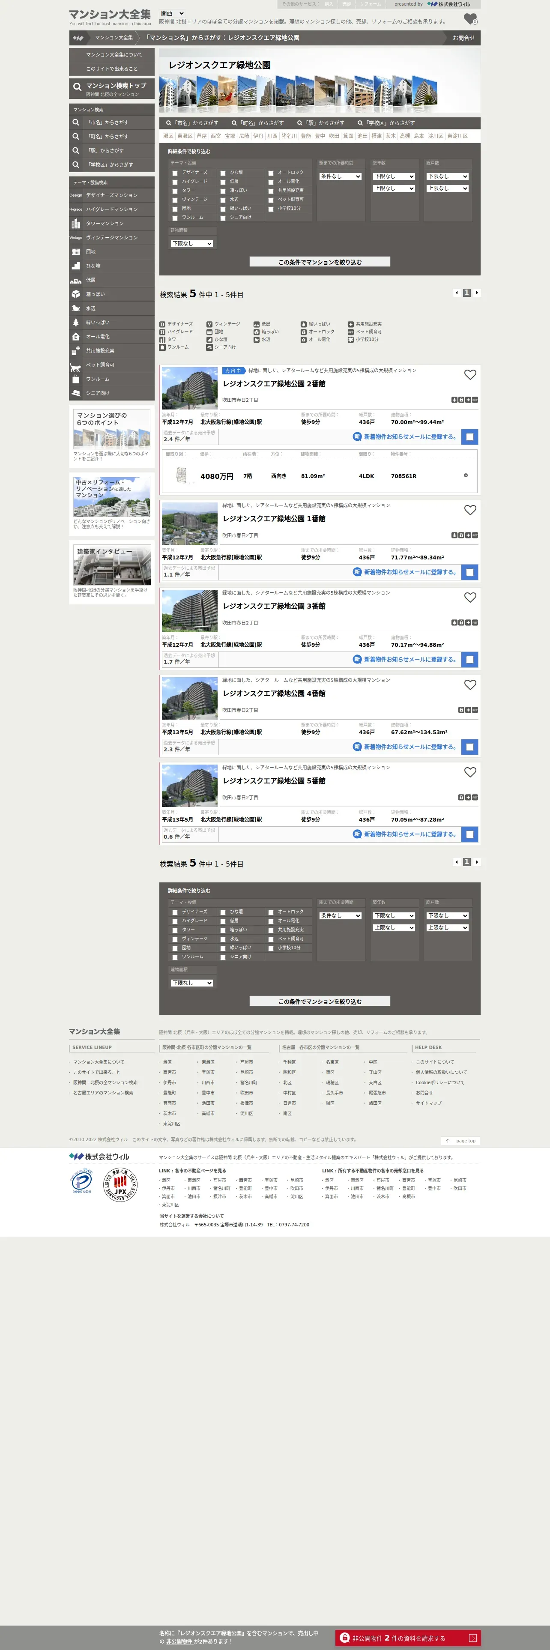Favorite レジオンスクエア緑地公園 5番館 with its heart
This screenshot has width=550, height=1650.
coord(470,772)
